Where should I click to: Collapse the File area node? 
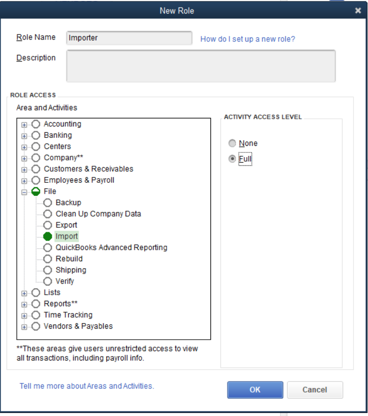[x=24, y=192]
